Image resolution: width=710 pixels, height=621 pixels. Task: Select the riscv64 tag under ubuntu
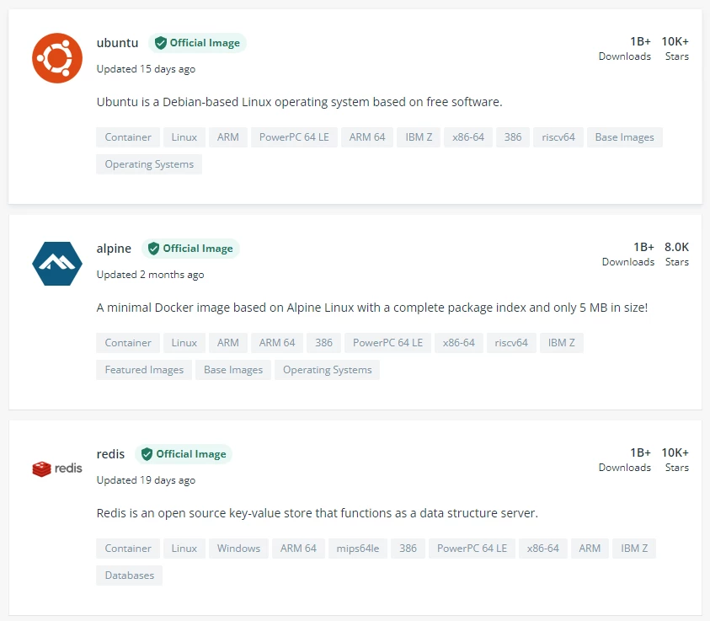coord(558,137)
